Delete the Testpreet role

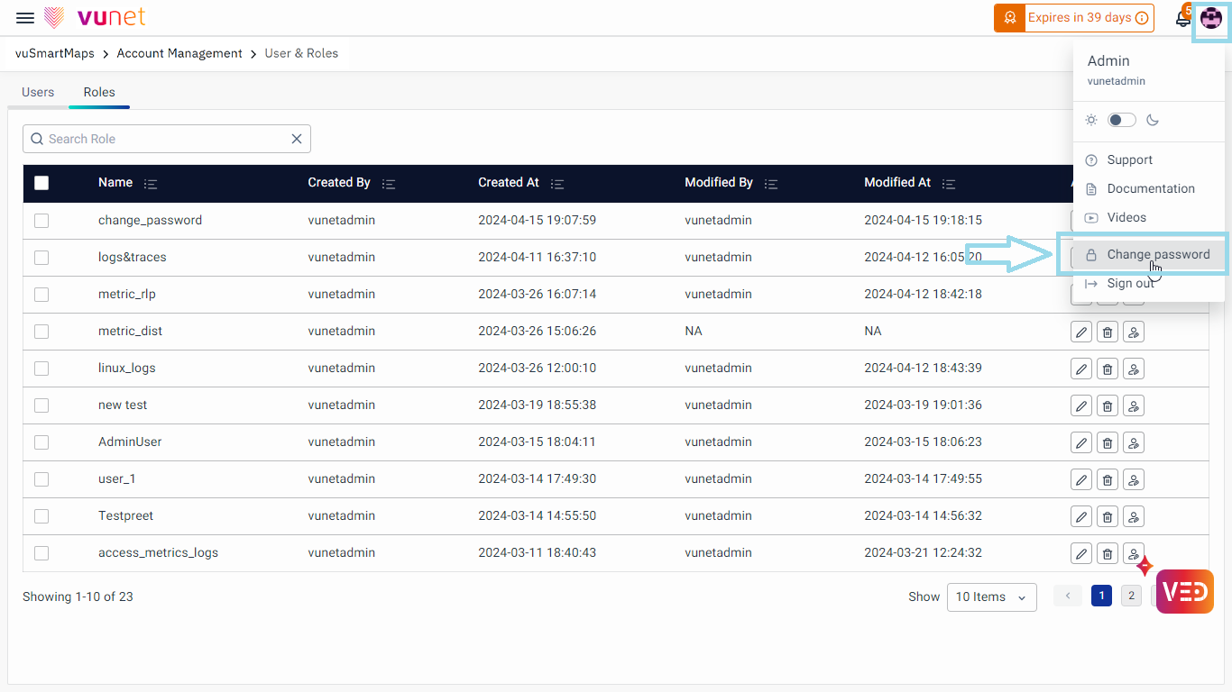point(1107,516)
